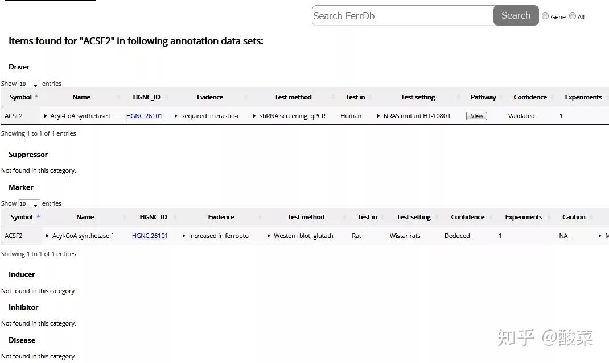Open Driver table entries-per-page dropdown
The image size is (609, 363).
(29, 84)
